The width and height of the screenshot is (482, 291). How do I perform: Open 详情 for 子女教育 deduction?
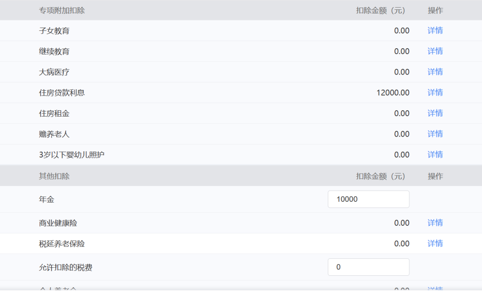point(435,30)
